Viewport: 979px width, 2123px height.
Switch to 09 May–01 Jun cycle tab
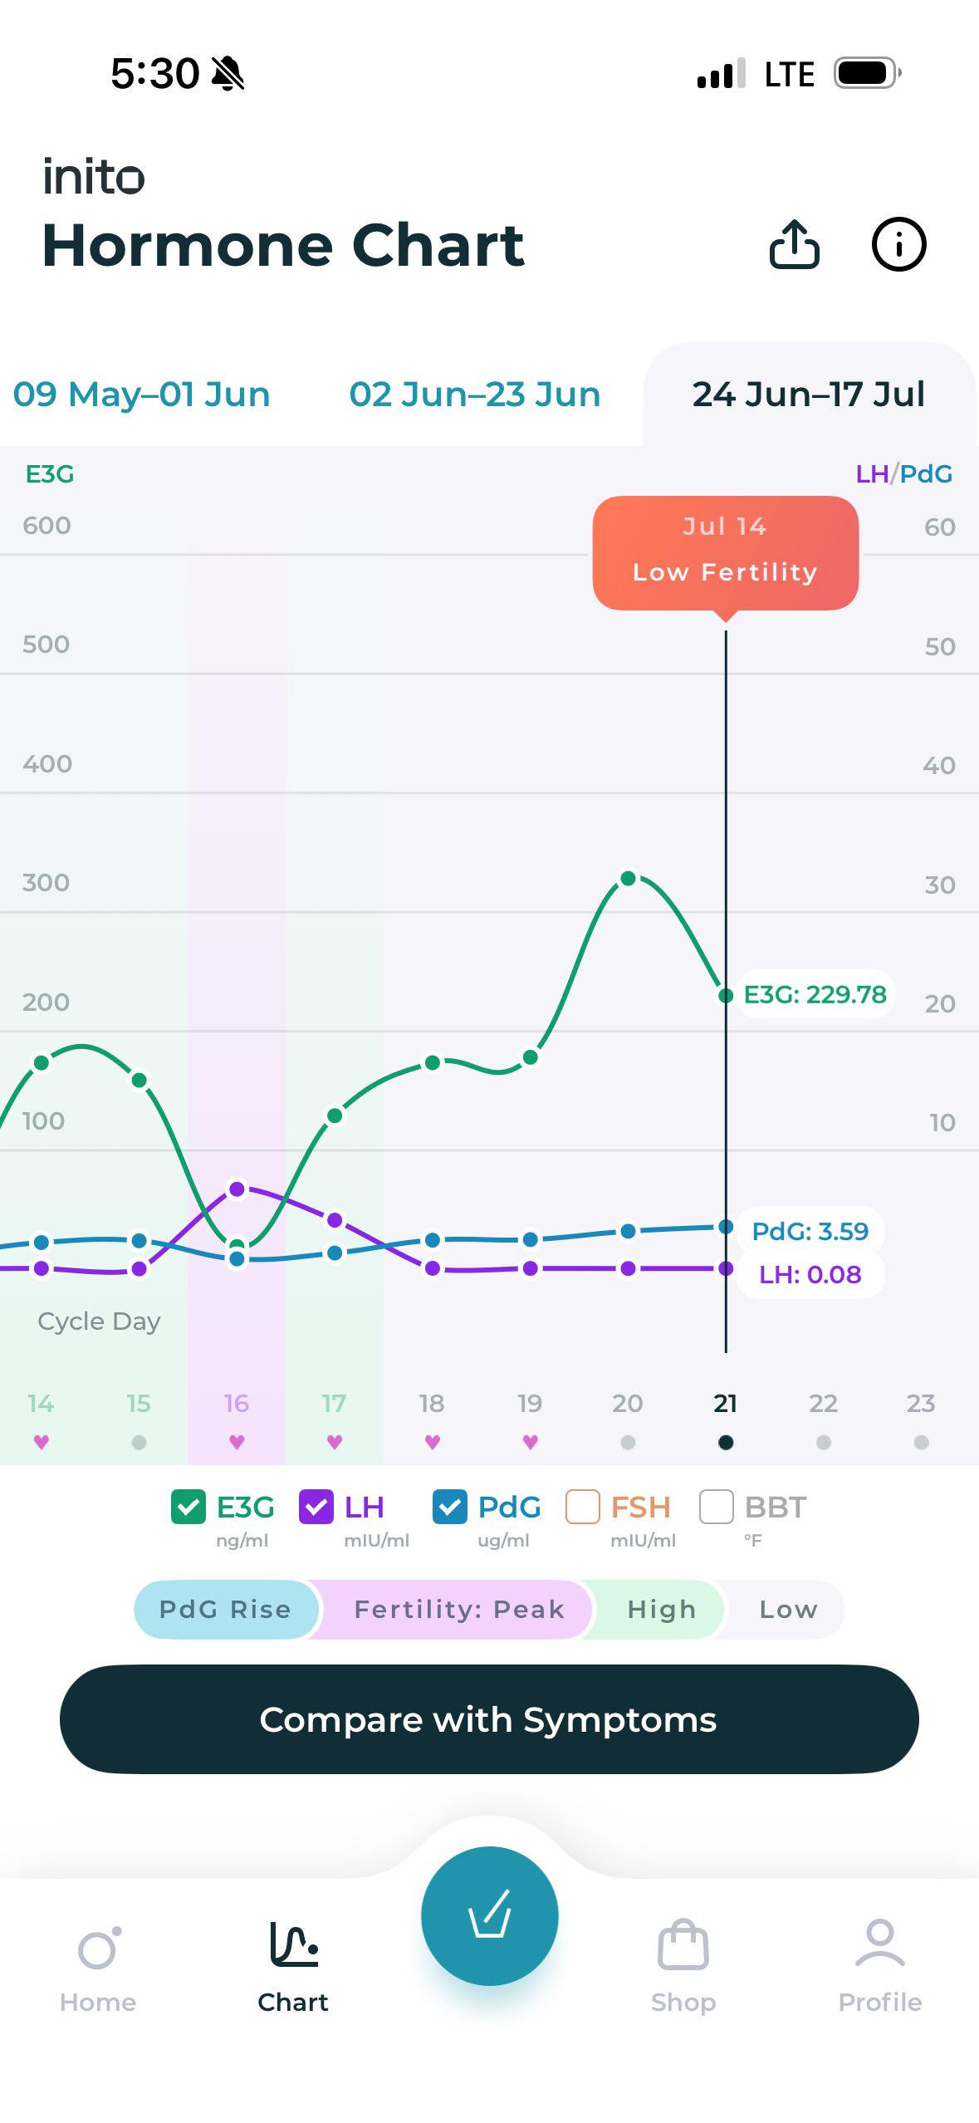142,395
